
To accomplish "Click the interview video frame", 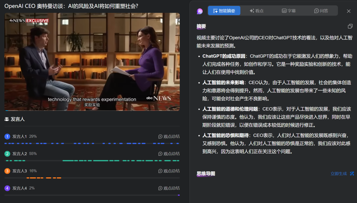I will (92, 62).
